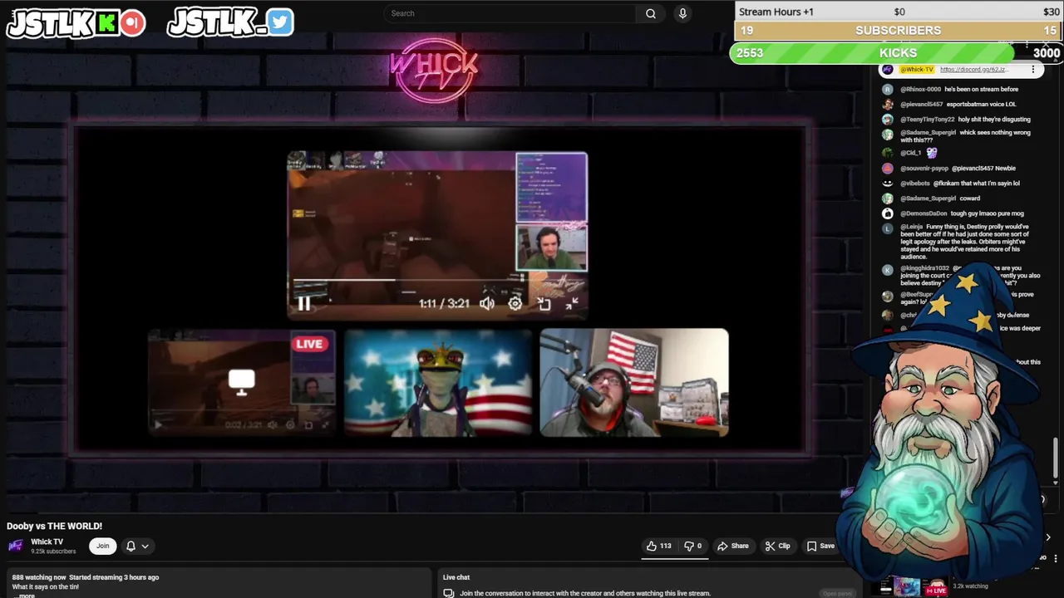Click the Stream Hours +1 goal label

[x=776, y=12]
